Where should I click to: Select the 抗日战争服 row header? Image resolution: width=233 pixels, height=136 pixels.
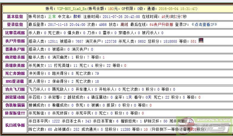tap(15, 125)
